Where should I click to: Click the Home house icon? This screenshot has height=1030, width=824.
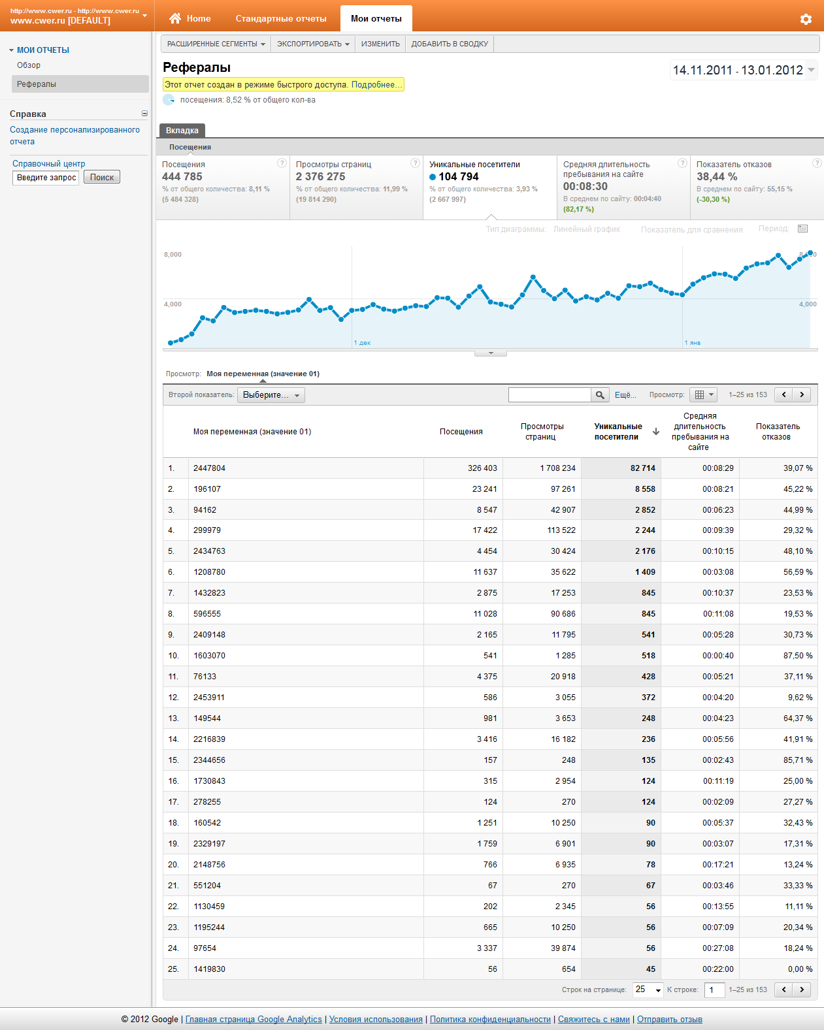click(x=175, y=18)
